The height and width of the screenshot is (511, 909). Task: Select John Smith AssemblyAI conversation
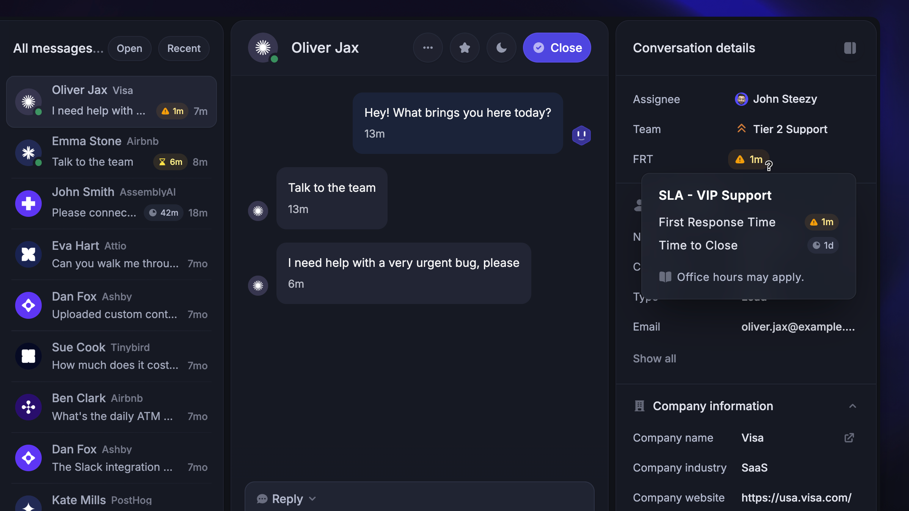pos(111,203)
